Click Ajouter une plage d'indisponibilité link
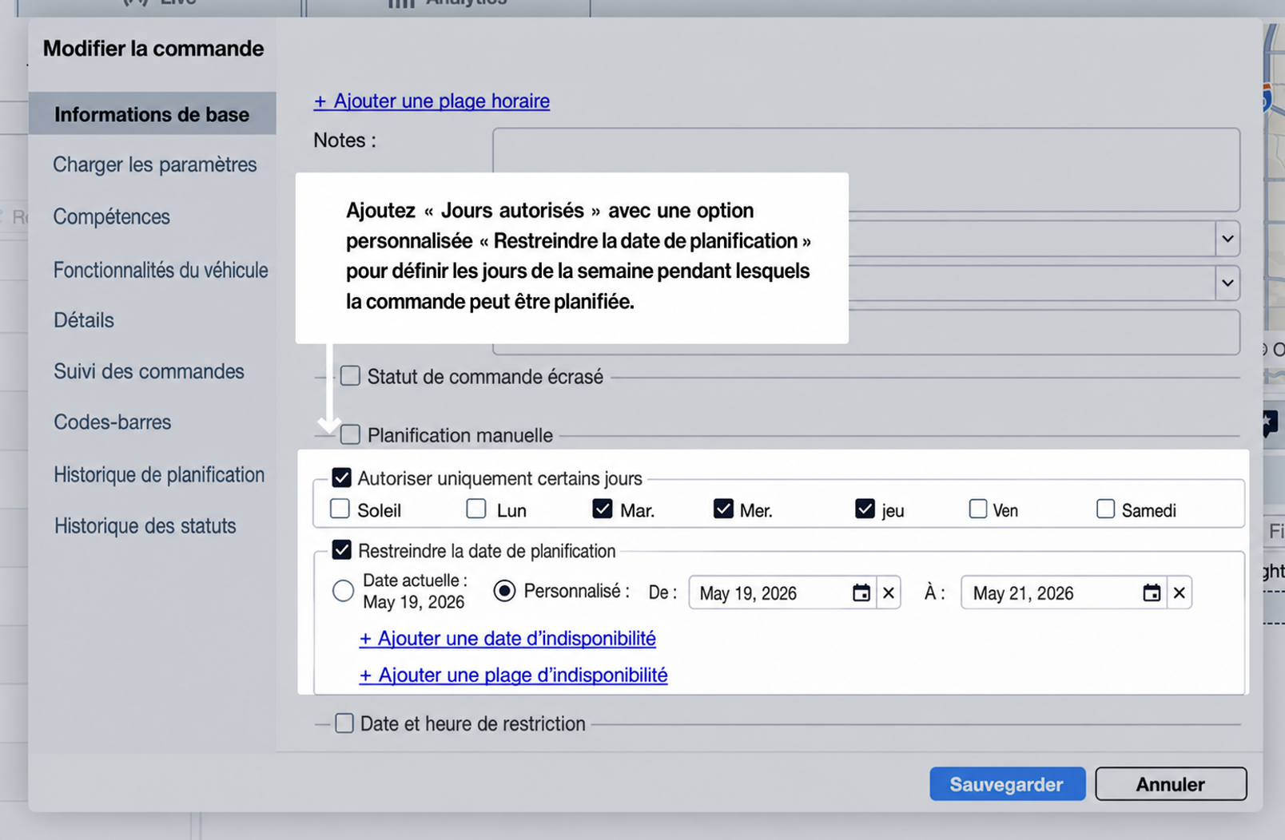1285x840 pixels. [x=513, y=675]
